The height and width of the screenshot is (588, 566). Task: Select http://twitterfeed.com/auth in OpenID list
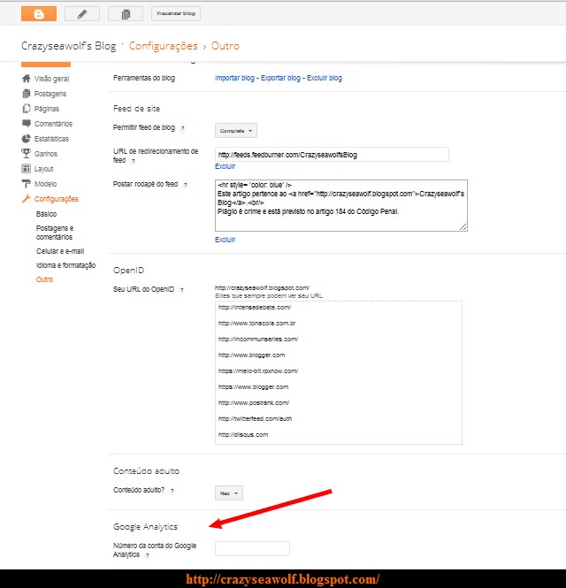tap(255, 419)
